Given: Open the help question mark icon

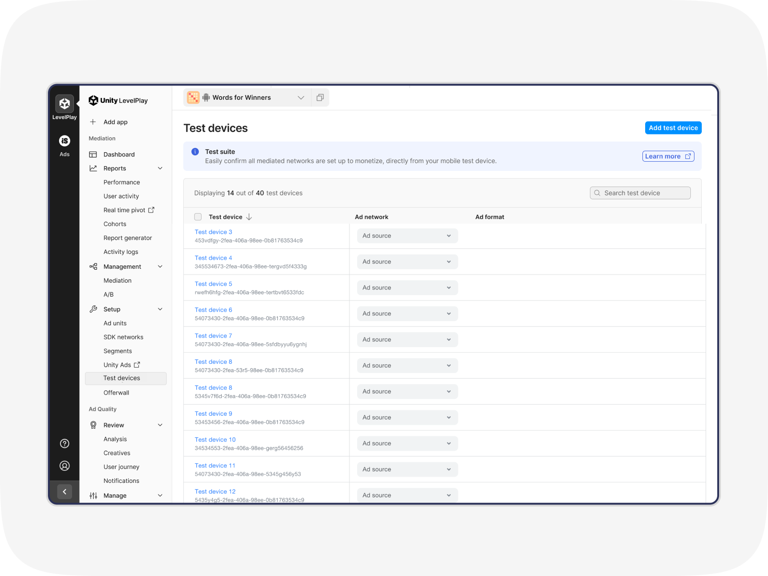Looking at the screenshot, I should [x=64, y=444].
